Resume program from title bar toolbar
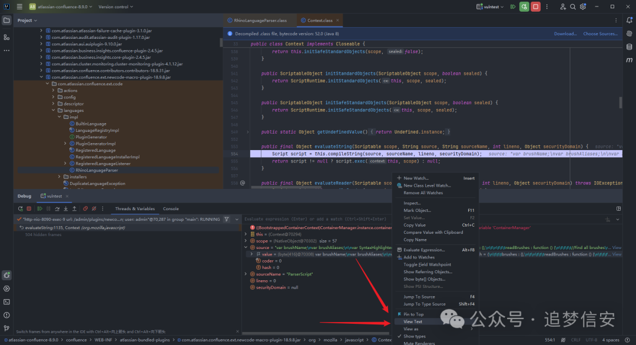This screenshot has width=636, height=345. pyautogui.click(x=513, y=6)
